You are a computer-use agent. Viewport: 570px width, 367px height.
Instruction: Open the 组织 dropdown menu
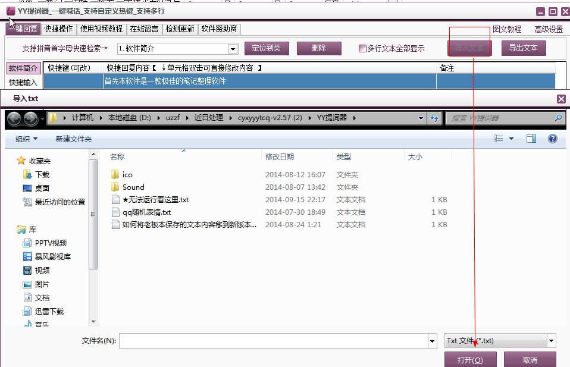pos(26,139)
